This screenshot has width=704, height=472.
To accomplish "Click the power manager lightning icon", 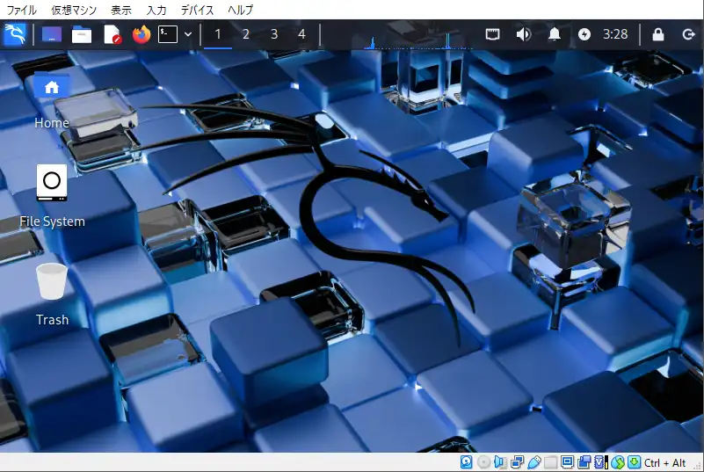I will point(584,34).
